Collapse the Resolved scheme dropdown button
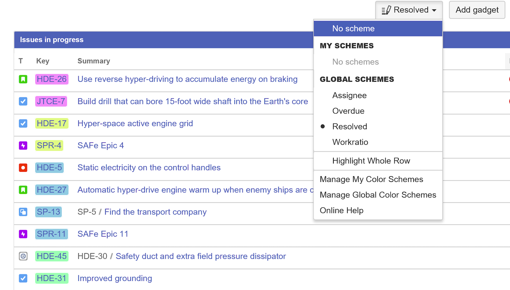This screenshot has height=290, width=510. click(x=409, y=10)
